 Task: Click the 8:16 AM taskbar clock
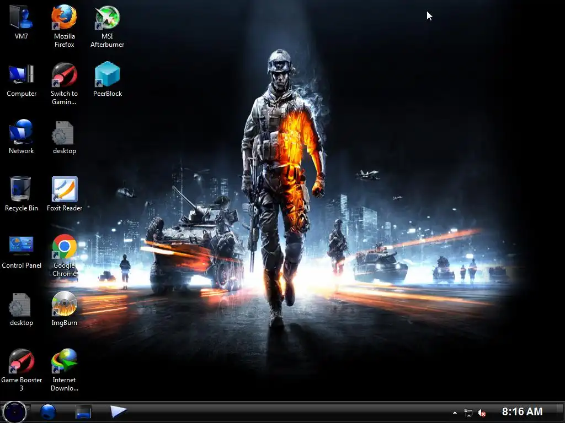[522, 412]
